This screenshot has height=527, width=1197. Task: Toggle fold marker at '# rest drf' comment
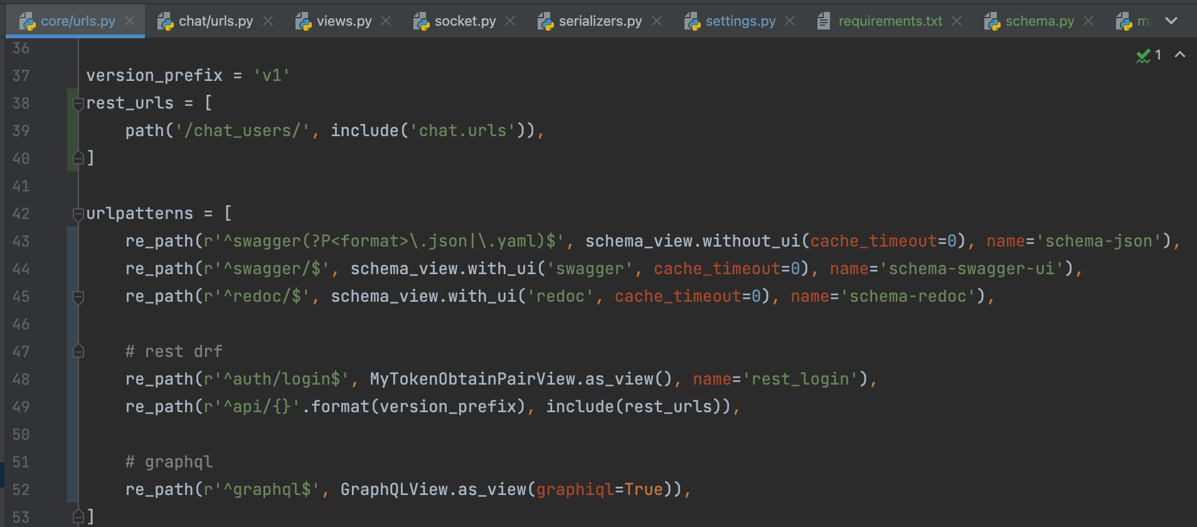tap(78, 351)
